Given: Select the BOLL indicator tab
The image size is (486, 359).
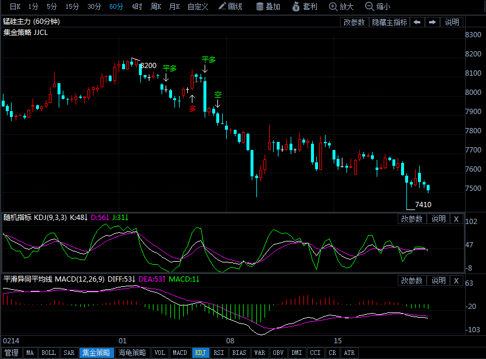Looking at the screenshot, I should [x=49, y=353].
